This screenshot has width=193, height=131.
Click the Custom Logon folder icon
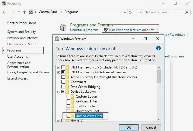click(72, 96)
